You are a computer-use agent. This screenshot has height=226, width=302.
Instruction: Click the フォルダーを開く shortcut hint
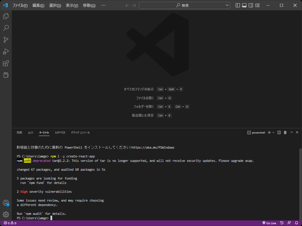(161, 107)
